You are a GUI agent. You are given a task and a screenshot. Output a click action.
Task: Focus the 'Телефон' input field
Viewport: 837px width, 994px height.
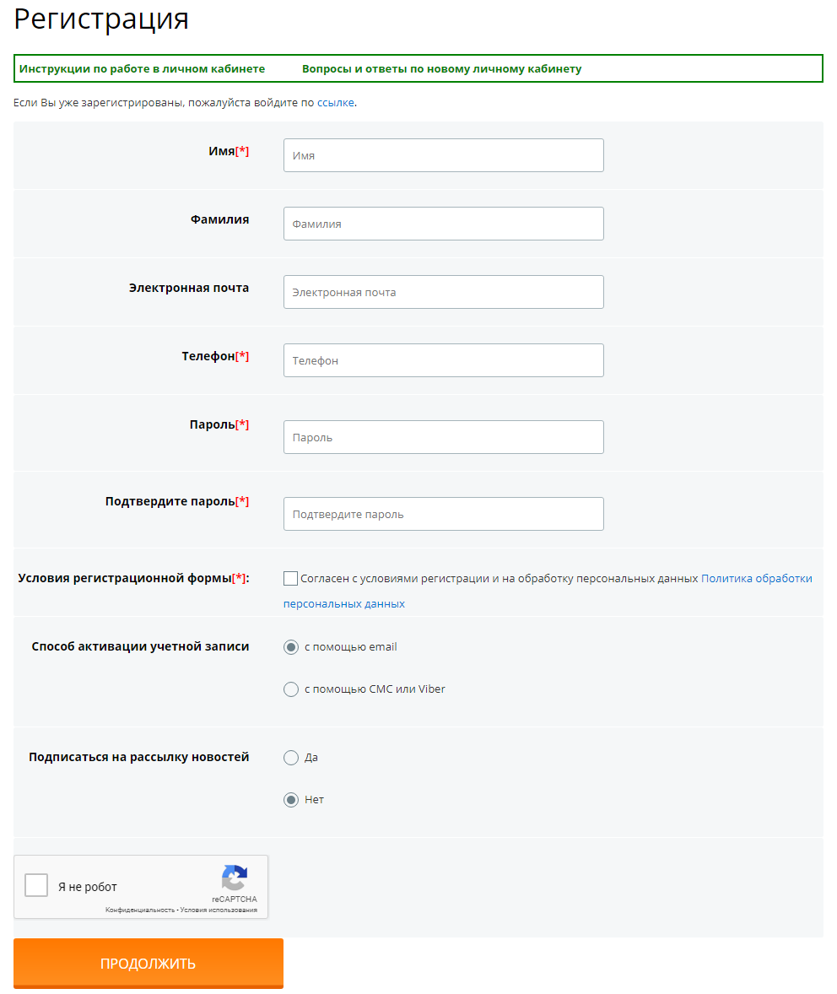[443, 360]
